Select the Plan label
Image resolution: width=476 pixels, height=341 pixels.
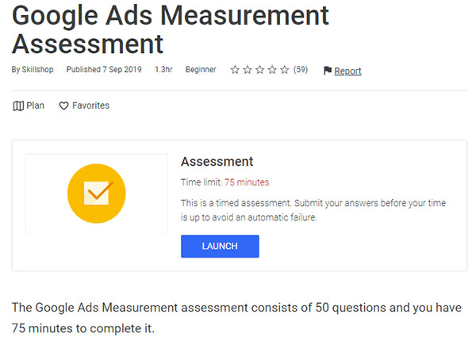(x=35, y=105)
